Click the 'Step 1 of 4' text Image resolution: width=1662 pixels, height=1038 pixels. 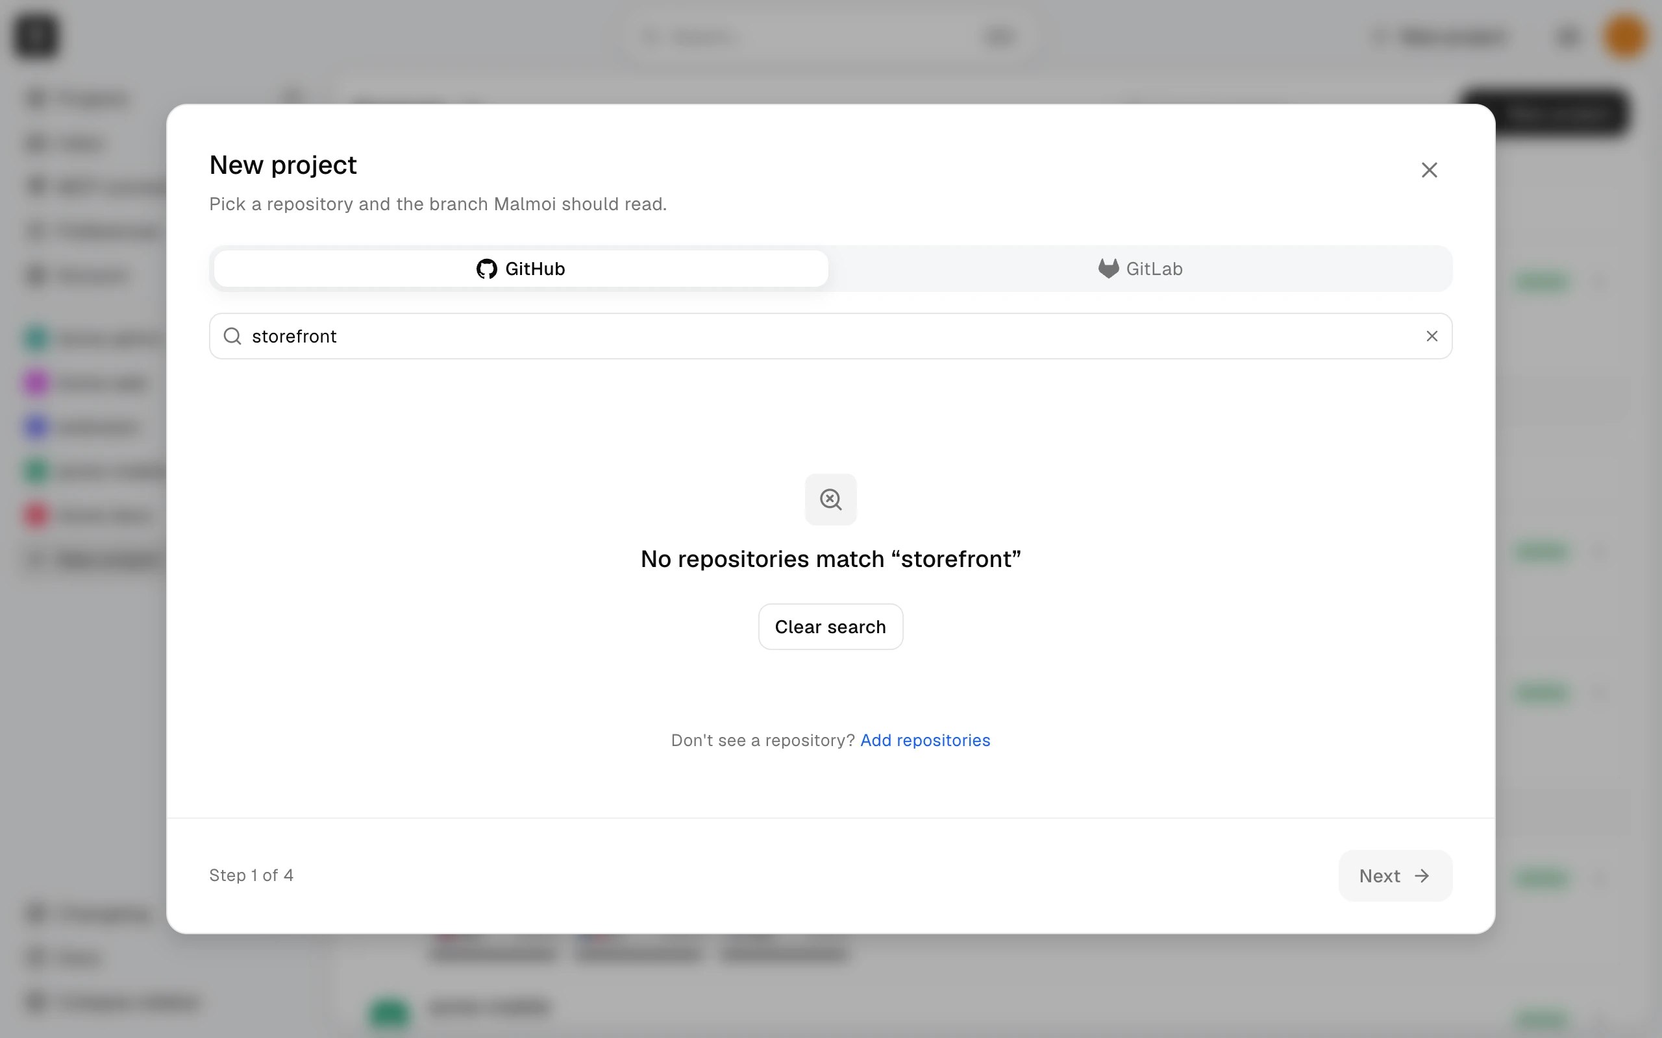click(x=251, y=875)
